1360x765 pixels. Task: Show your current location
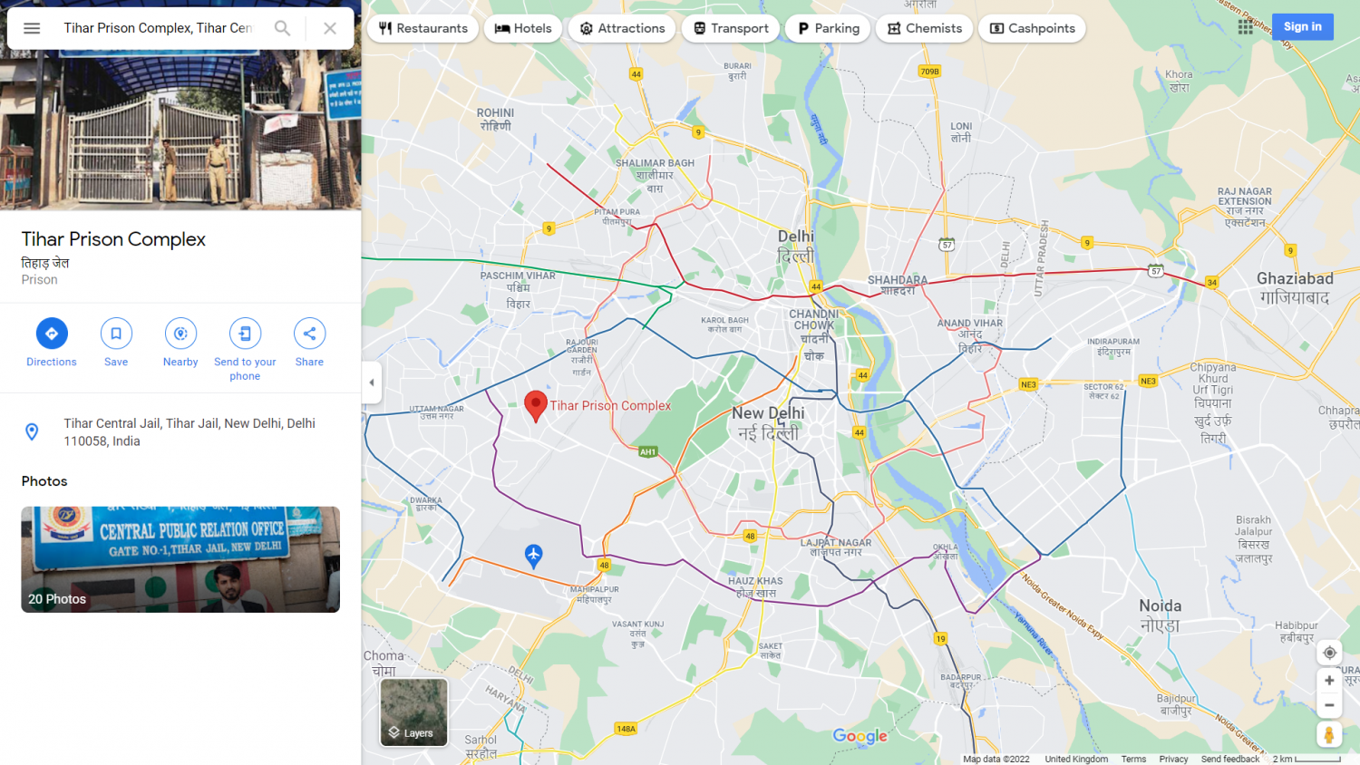(1329, 653)
